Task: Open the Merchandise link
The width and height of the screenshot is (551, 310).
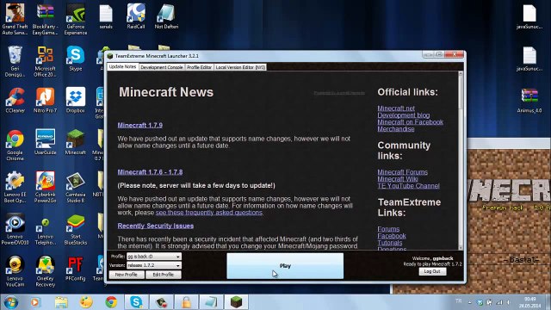Action: (396, 129)
